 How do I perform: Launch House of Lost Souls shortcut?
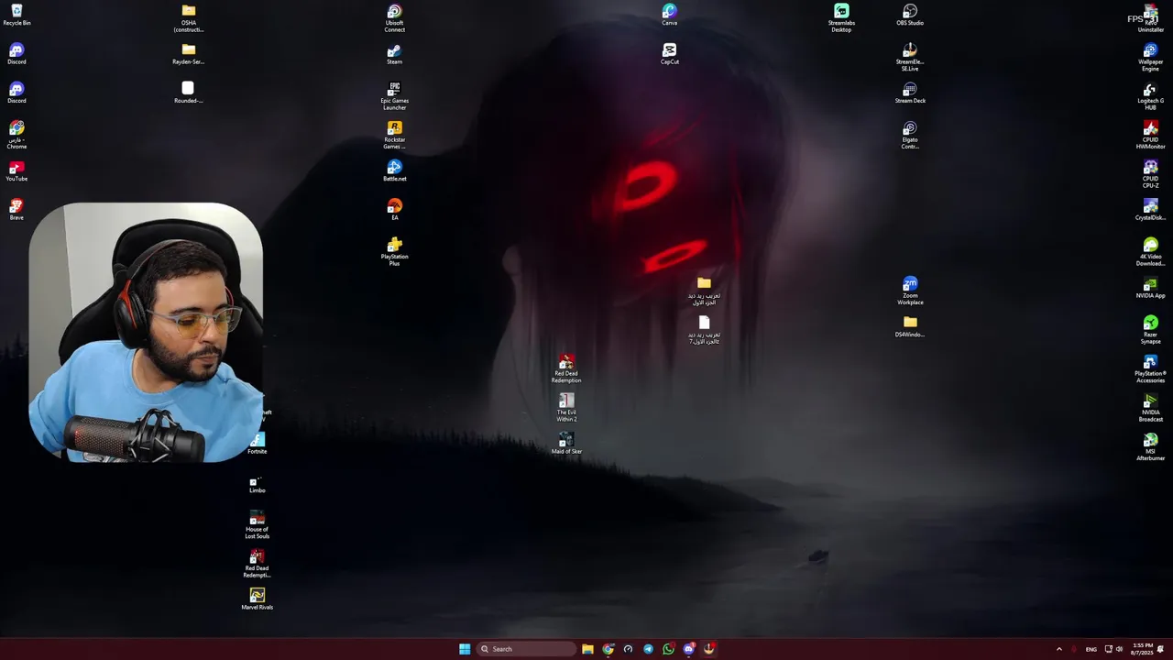click(x=257, y=524)
